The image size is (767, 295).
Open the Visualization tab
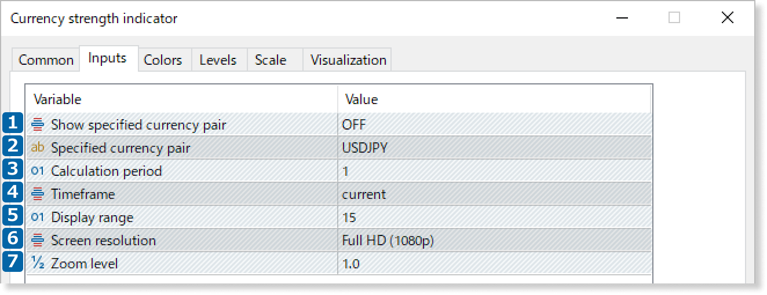click(348, 60)
